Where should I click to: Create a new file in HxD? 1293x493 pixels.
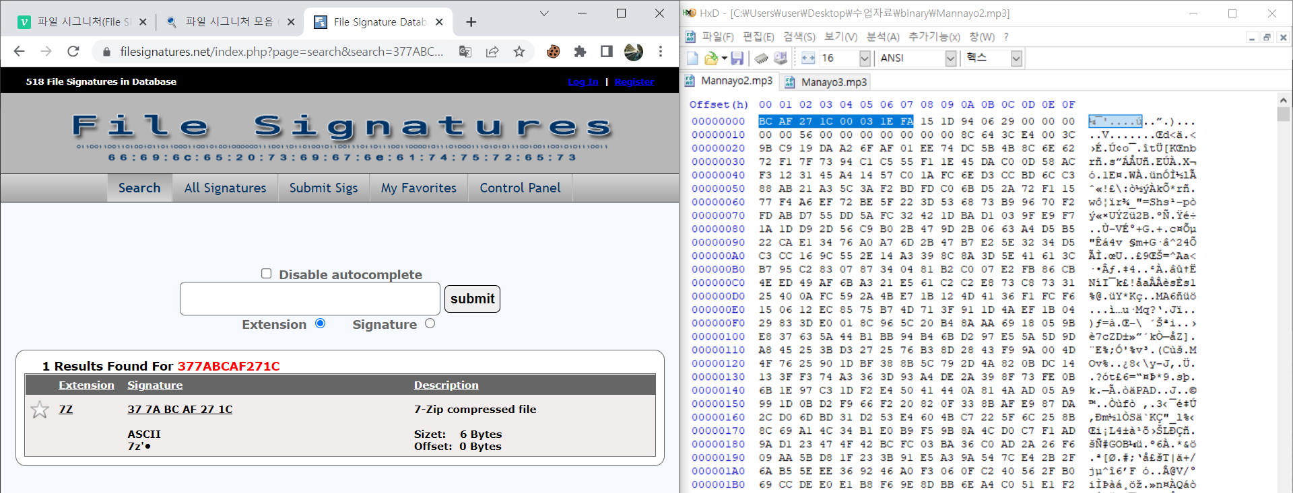pos(692,59)
